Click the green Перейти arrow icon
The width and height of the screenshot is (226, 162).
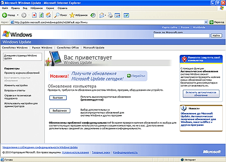129,76
